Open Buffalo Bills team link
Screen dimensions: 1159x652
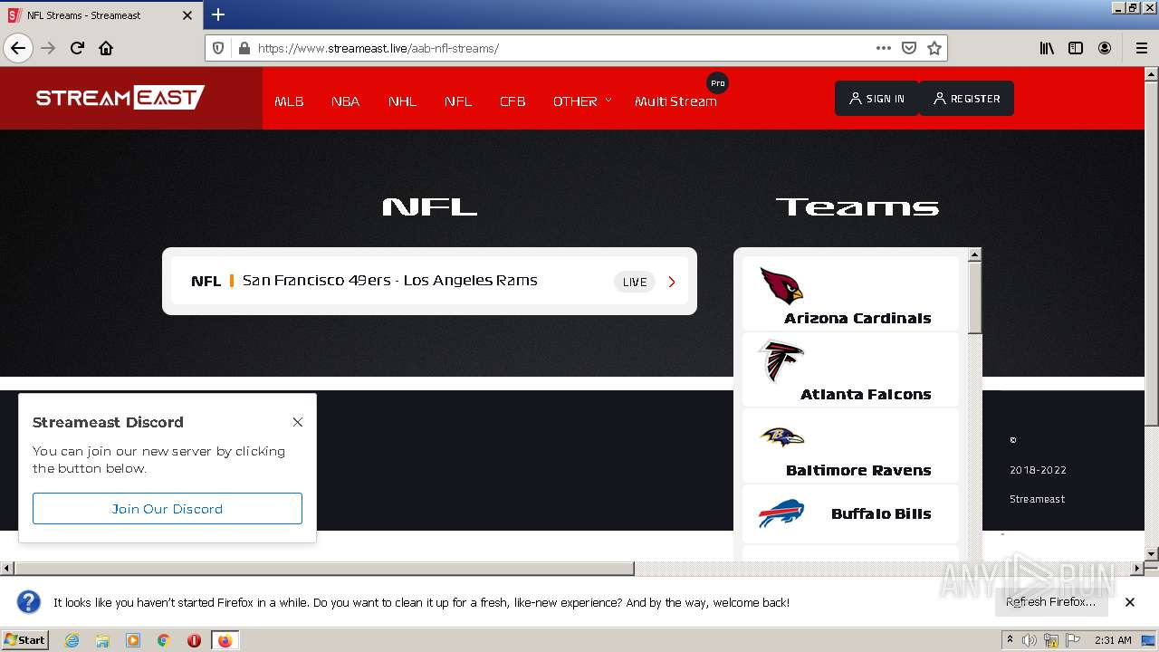[x=881, y=514]
